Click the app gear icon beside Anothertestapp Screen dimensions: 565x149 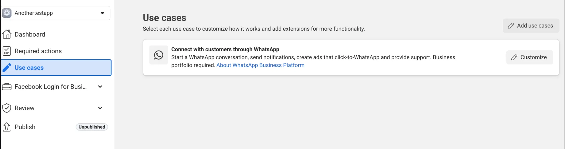(7, 13)
